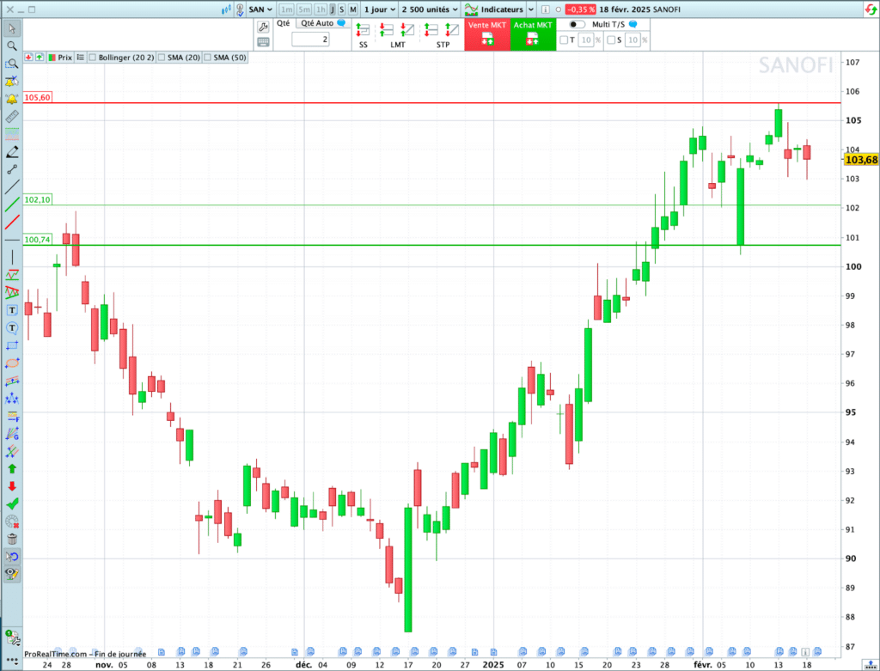
Task: Select the ruler measure tool
Action: pyautogui.click(x=12, y=117)
